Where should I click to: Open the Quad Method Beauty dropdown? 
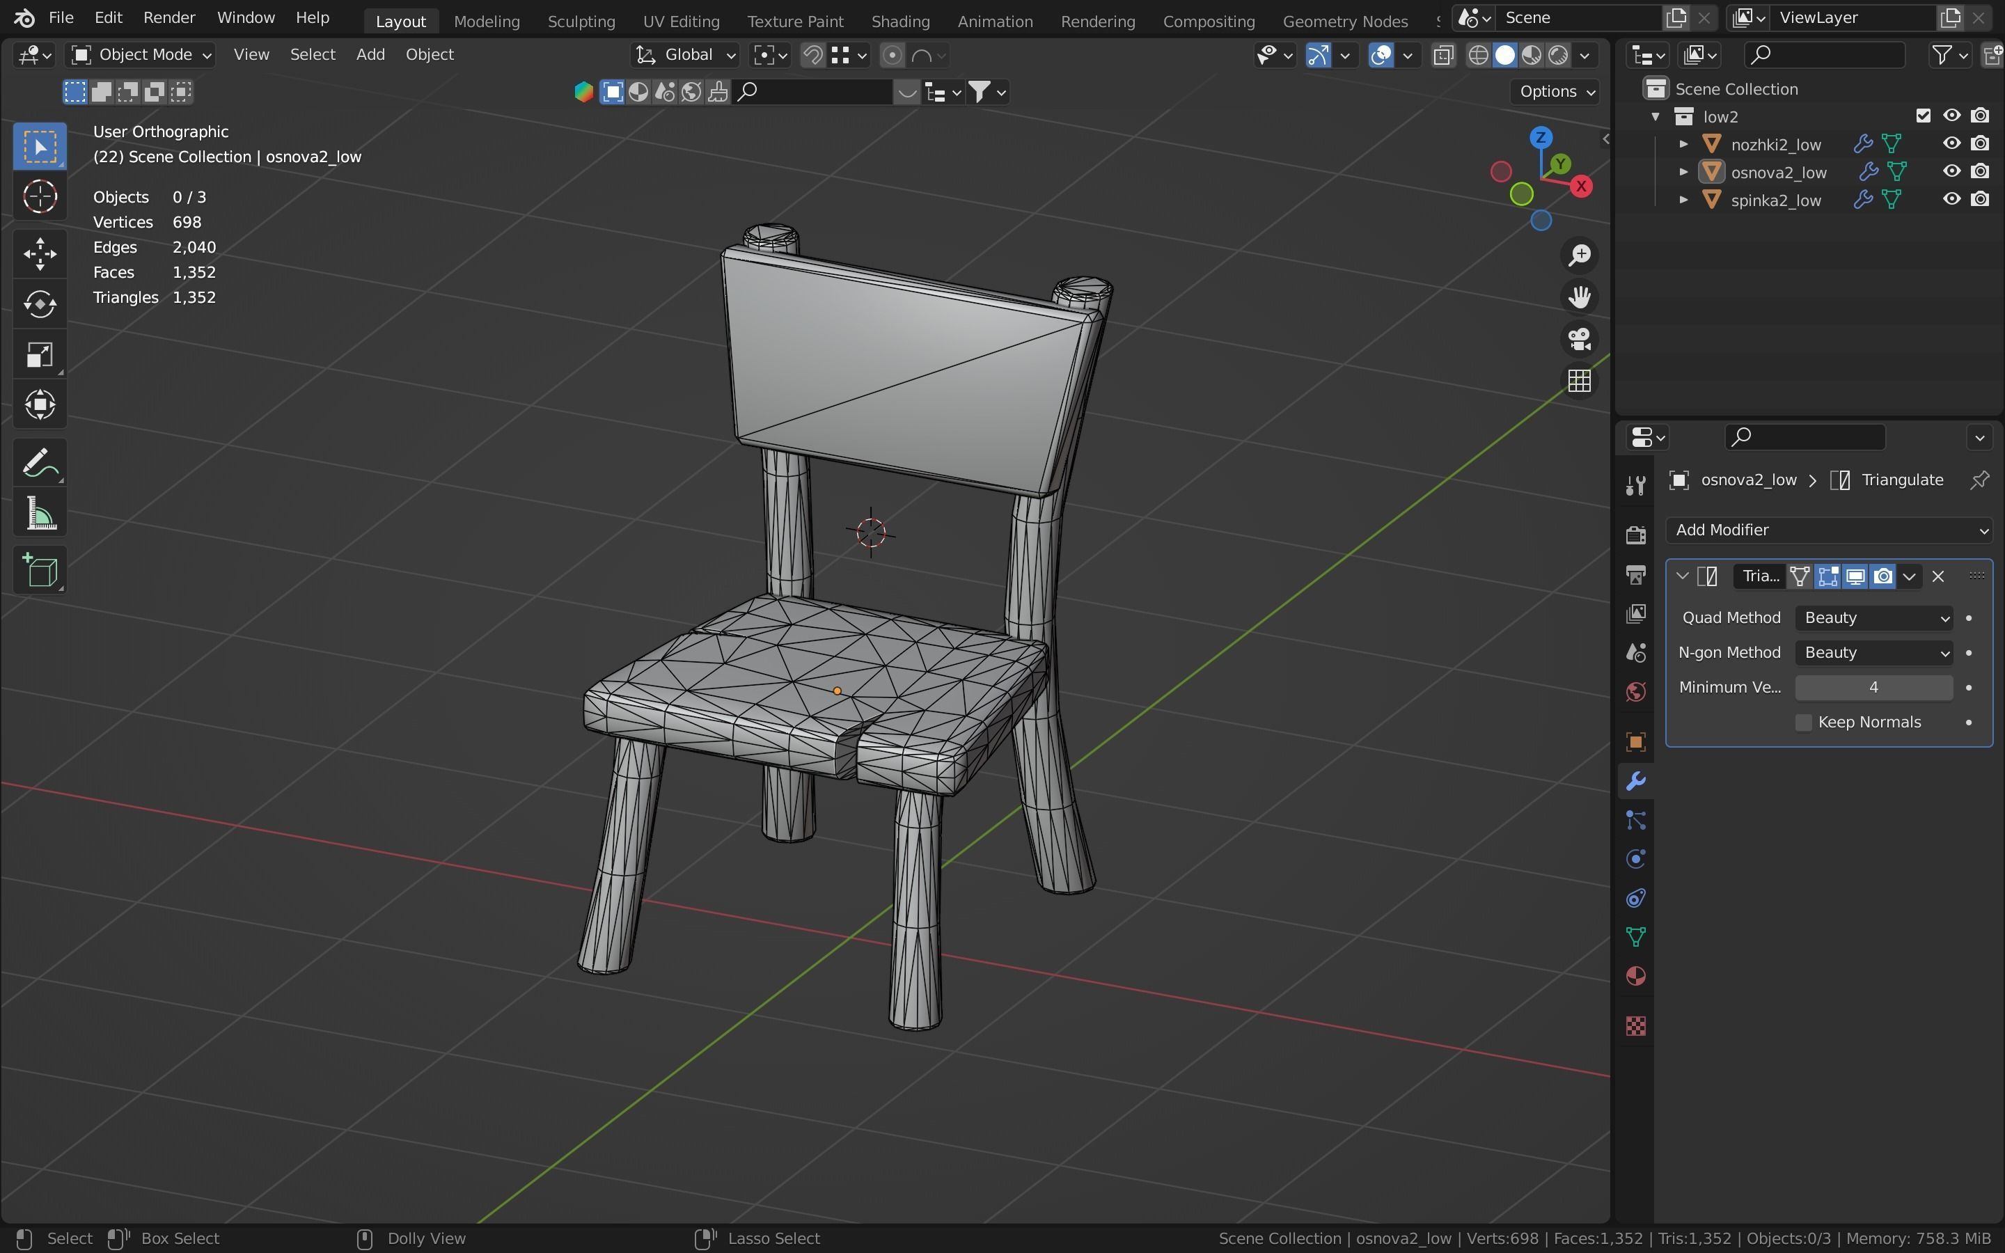pyautogui.click(x=1873, y=618)
